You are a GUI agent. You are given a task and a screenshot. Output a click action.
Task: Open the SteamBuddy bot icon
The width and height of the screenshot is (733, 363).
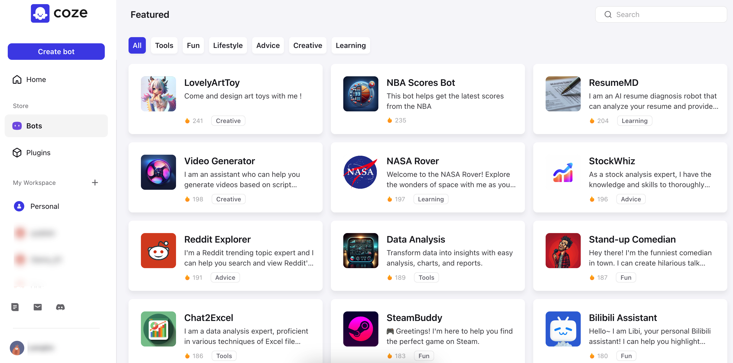pos(361,329)
